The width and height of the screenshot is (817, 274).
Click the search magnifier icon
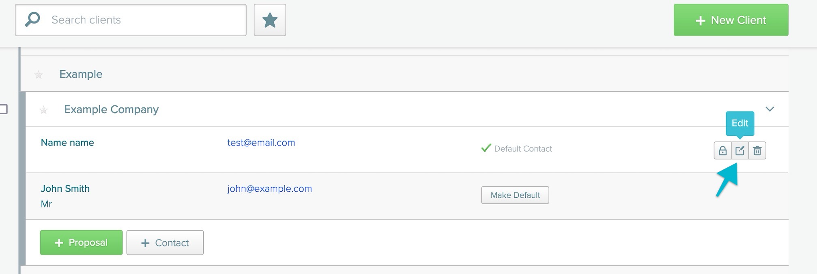coord(33,19)
